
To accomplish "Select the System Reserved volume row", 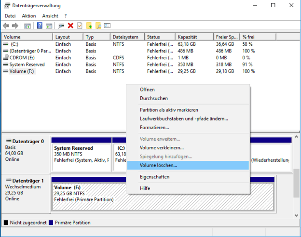I will 27,65.
